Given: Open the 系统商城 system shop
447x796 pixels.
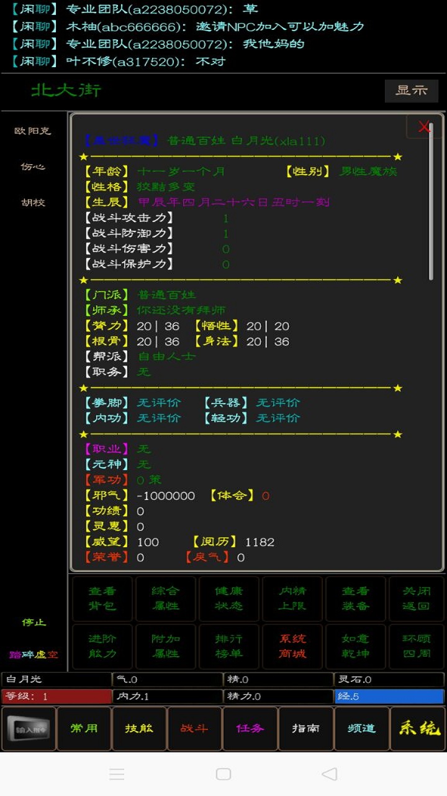Looking at the screenshot, I should 292,646.
